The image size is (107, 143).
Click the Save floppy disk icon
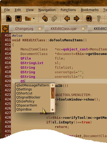(18, 19)
